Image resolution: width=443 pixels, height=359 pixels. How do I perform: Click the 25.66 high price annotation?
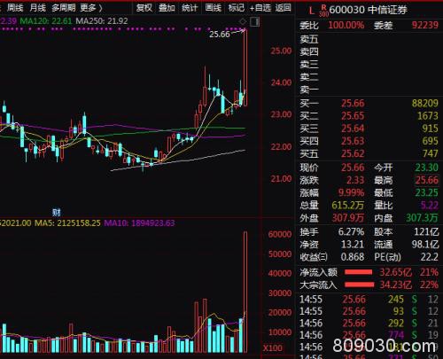tap(220, 35)
